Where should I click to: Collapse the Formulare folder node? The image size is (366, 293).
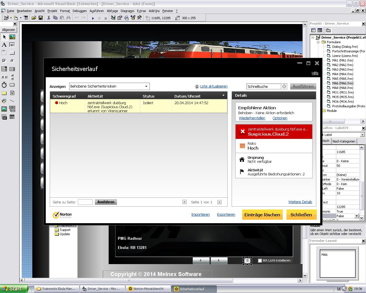(318, 42)
